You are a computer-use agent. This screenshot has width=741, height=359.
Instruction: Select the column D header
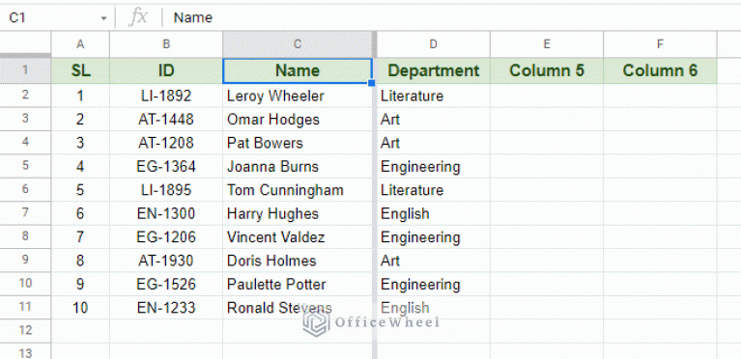[434, 44]
